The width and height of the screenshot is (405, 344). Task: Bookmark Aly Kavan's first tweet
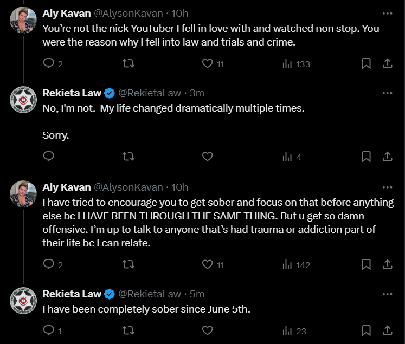(366, 63)
